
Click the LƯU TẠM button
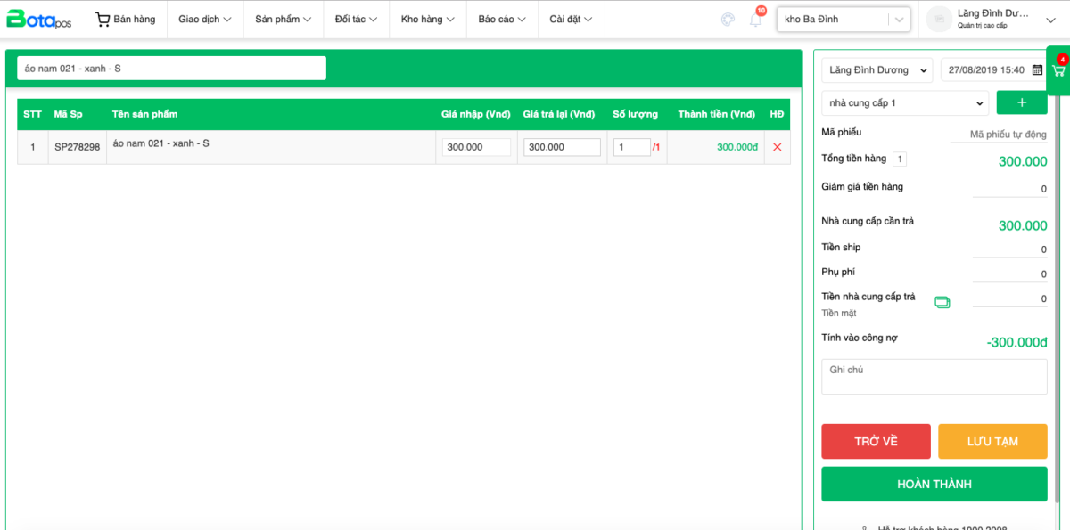(x=992, y=442)
